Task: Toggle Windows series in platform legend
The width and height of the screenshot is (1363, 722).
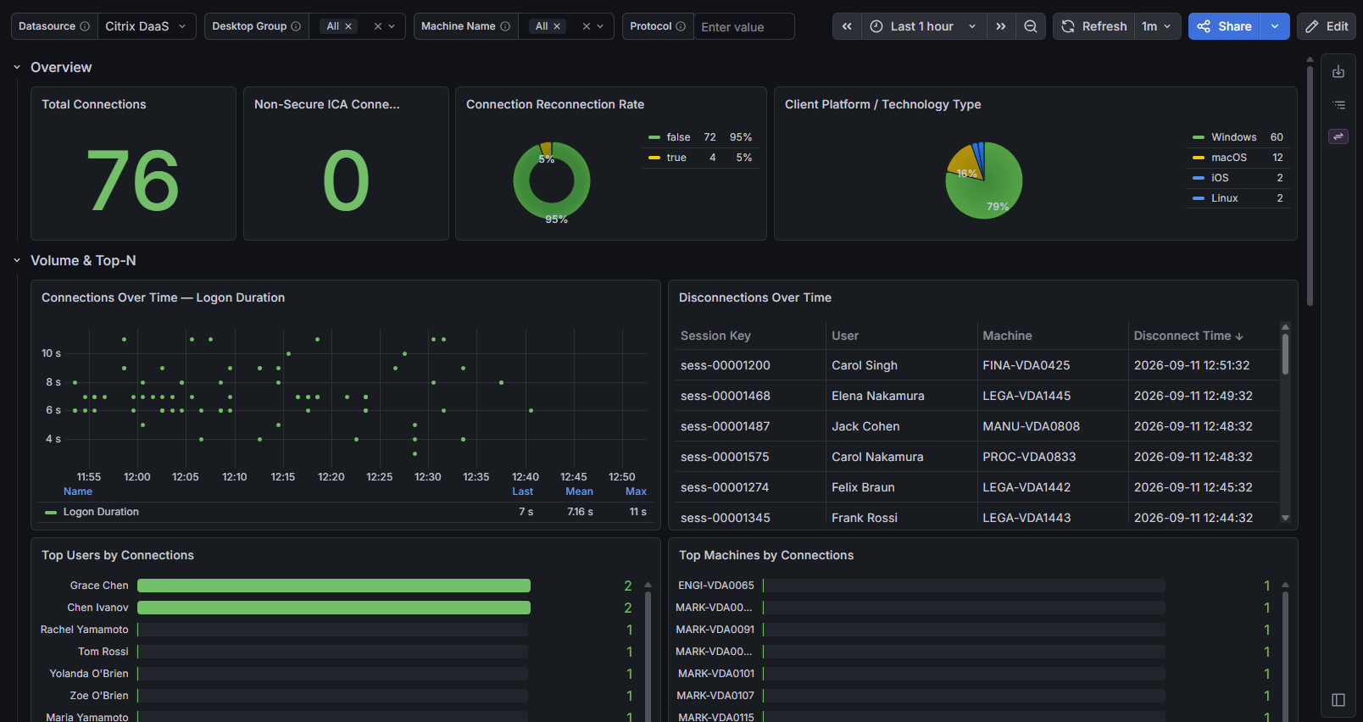Action: click(1234, 137)
